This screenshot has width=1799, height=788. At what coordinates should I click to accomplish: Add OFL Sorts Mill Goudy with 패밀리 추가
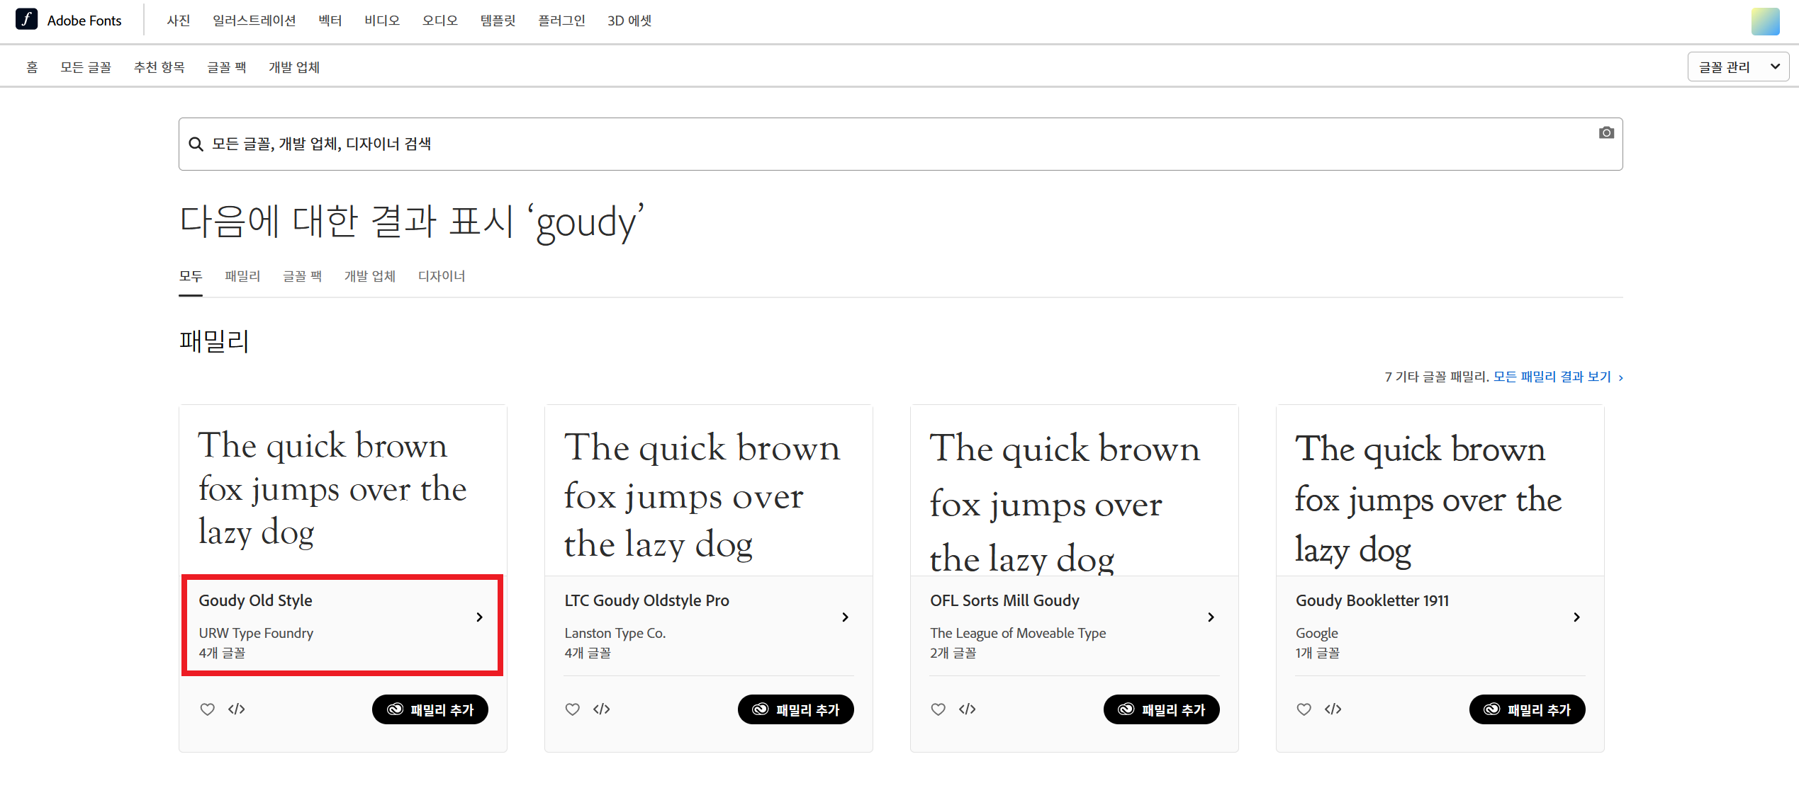(1162, 709)
